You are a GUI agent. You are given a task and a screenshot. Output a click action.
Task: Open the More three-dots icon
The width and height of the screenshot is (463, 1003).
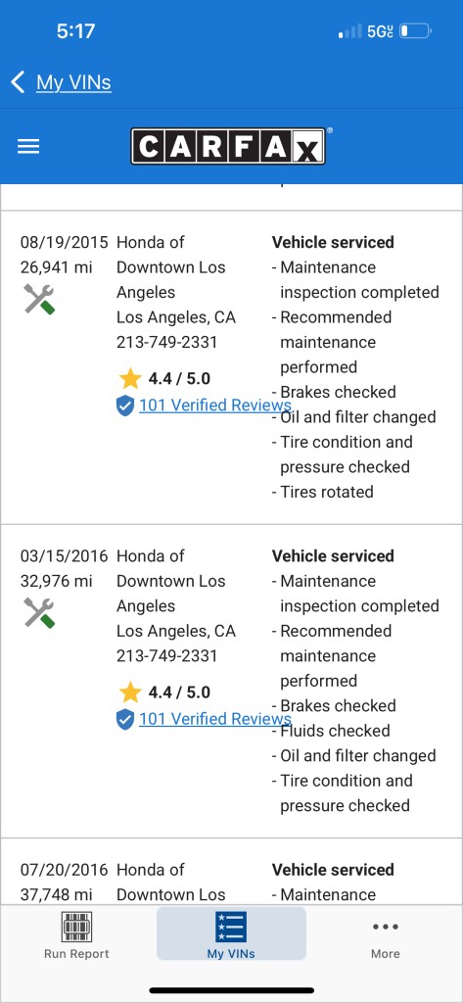385,927
